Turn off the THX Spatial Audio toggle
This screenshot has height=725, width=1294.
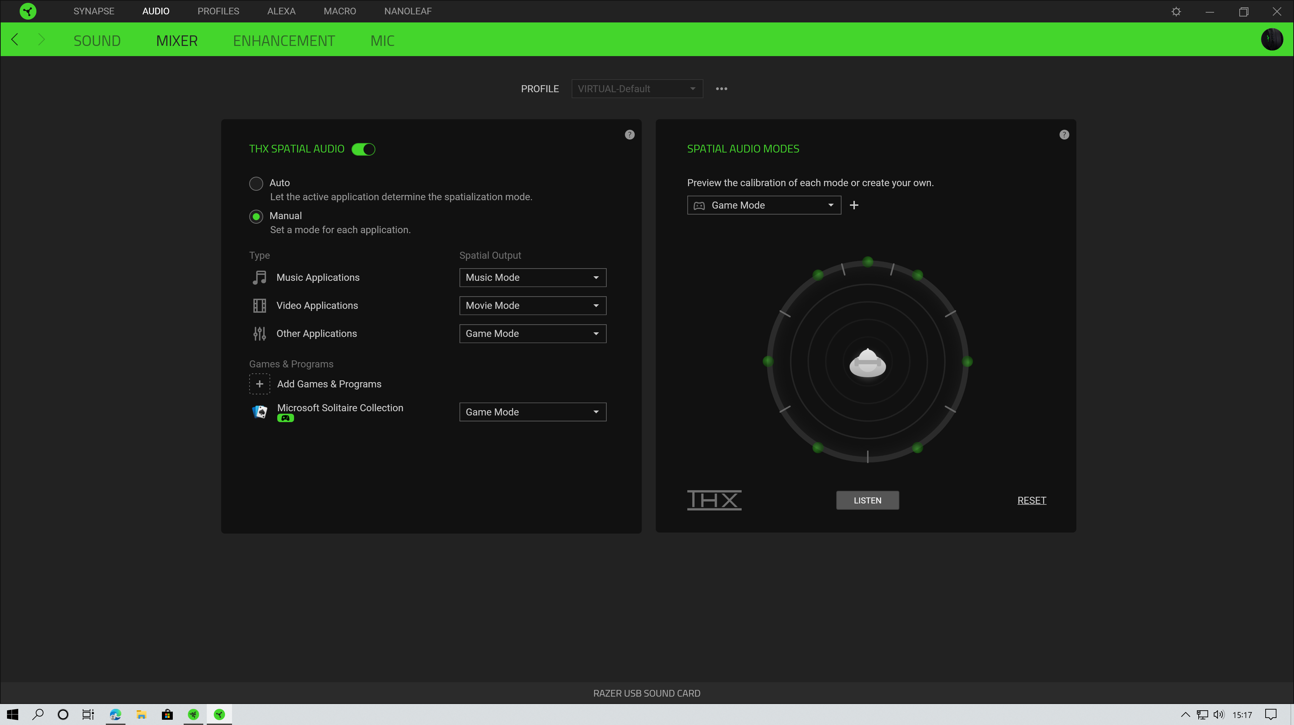tap(363, 149)
